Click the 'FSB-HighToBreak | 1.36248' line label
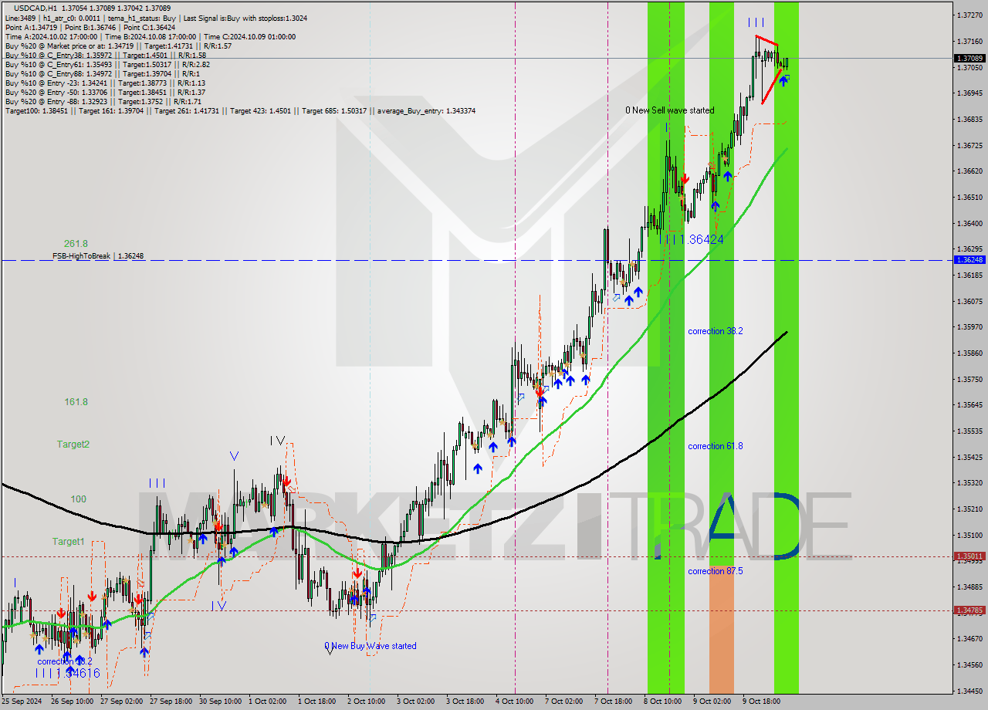 [x=98, y=255]
